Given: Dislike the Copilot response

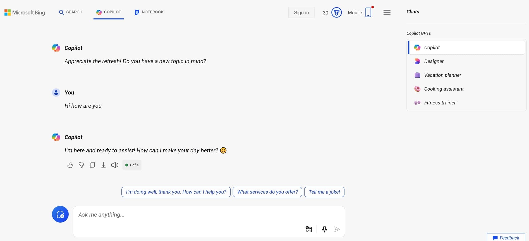Looking at the screenshot, I should tap(81, 165).
